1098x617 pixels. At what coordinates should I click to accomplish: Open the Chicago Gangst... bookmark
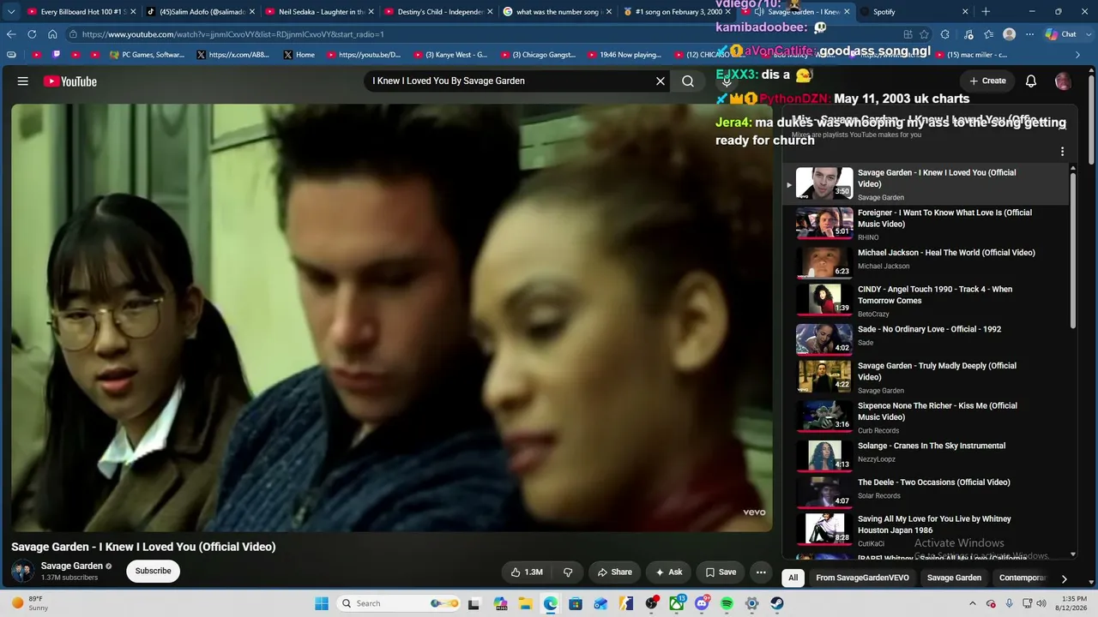coord(538,55)
